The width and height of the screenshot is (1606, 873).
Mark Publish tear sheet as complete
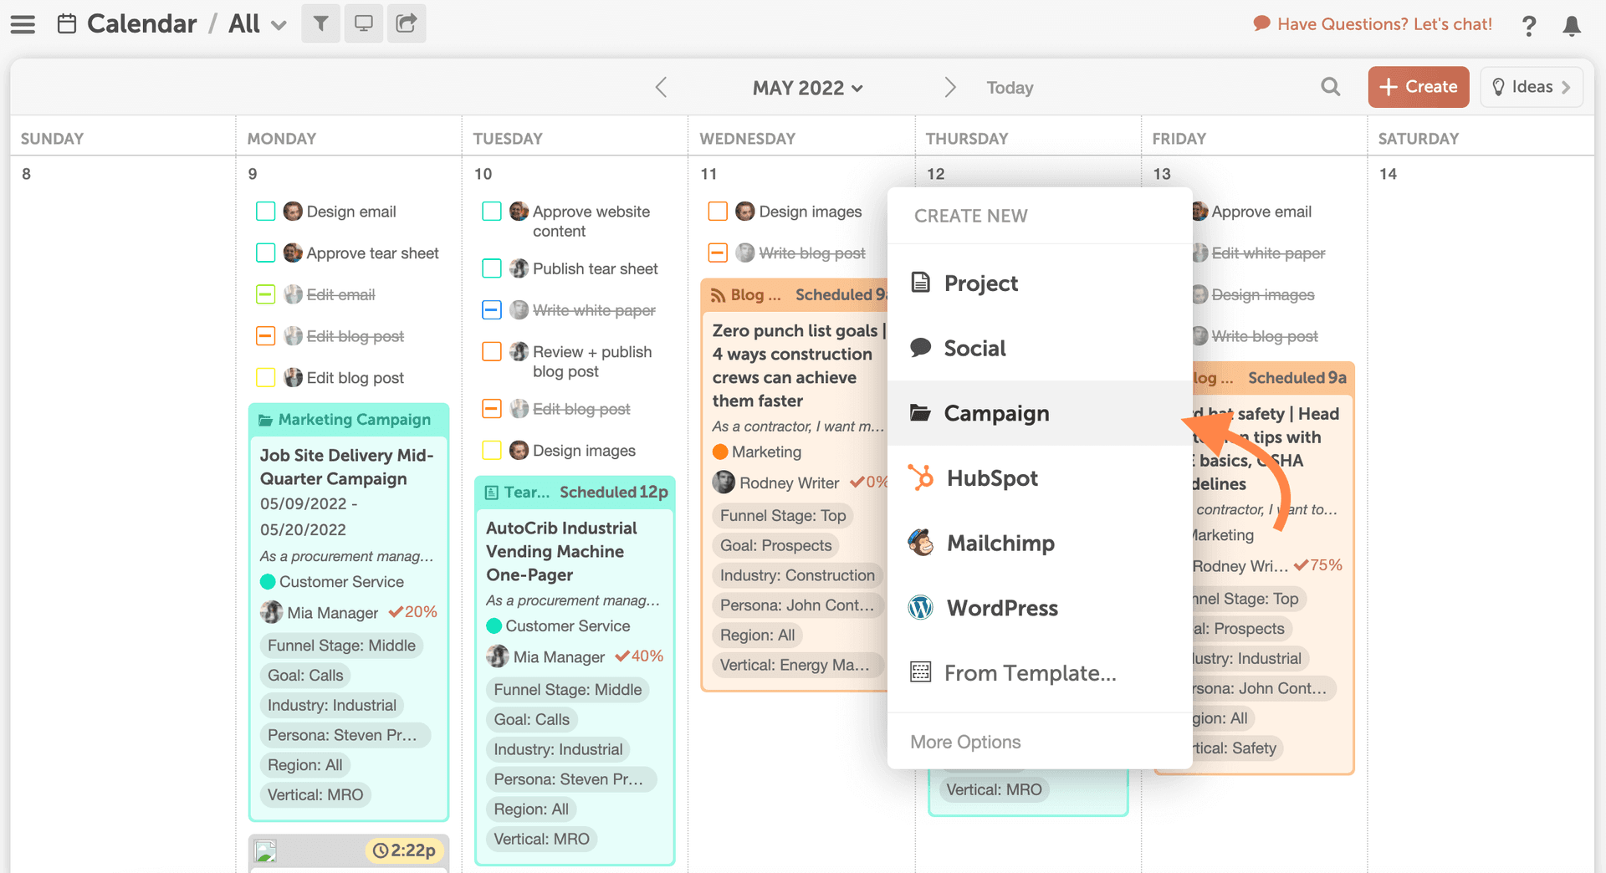coord(491,268)
